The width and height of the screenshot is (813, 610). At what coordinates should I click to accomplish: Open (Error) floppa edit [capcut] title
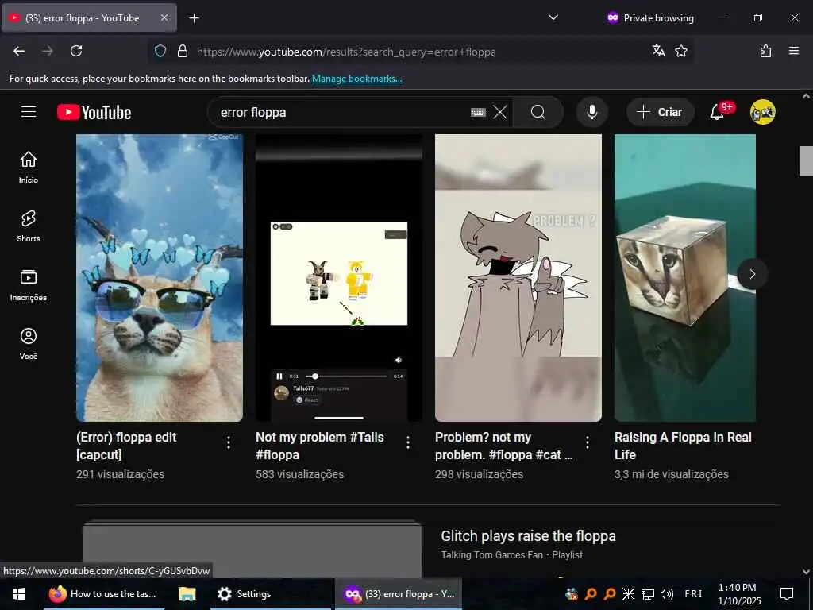coord(126,446)
